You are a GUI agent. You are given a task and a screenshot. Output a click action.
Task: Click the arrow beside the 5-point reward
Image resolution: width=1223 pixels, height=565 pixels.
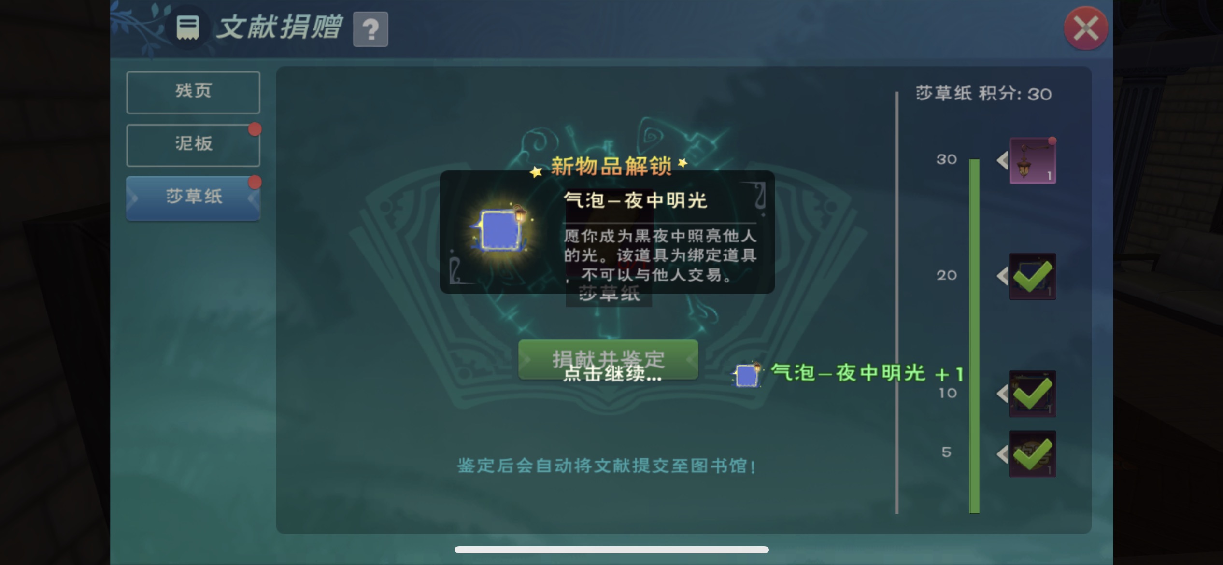coord(1002,454)
